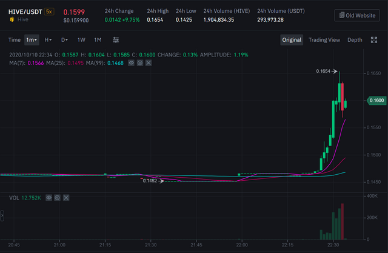Switch to Trading View tab
Screen dimensions: 388x253
click(324, 40)
